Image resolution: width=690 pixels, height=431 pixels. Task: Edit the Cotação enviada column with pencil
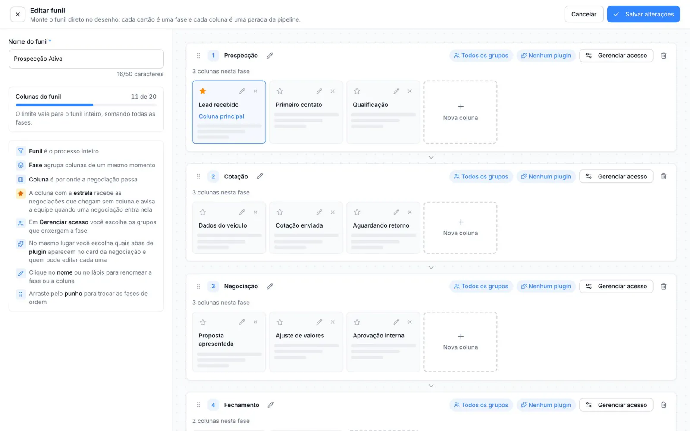tap(319, 212)
